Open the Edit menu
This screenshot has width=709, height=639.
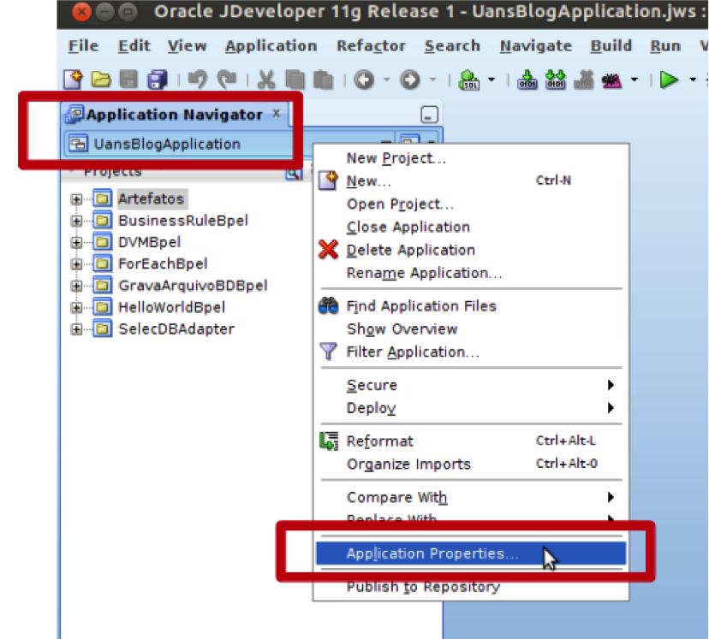[134, 45]
